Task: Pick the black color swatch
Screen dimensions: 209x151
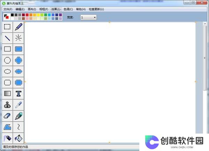Action: [x=12, y=15]
